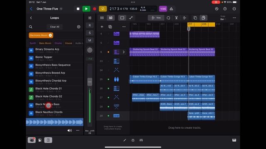Adjust the channel volume fader
266x149 pixels.
tap(90, 82)
